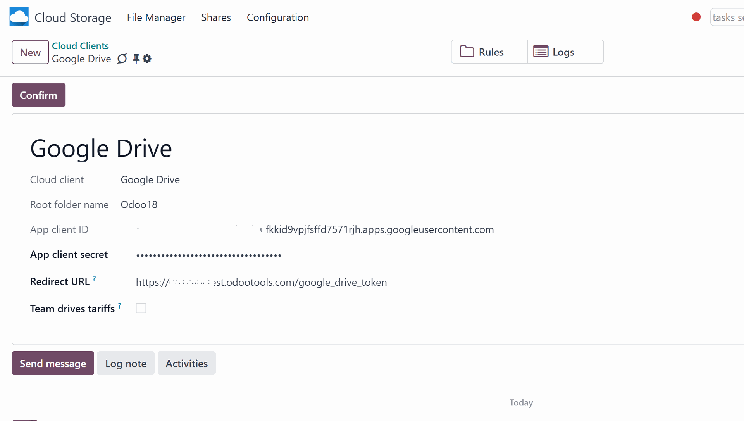Open the gear actions menu
The image size is (744, 421).
pyautogui.click(x=147, y=59)
